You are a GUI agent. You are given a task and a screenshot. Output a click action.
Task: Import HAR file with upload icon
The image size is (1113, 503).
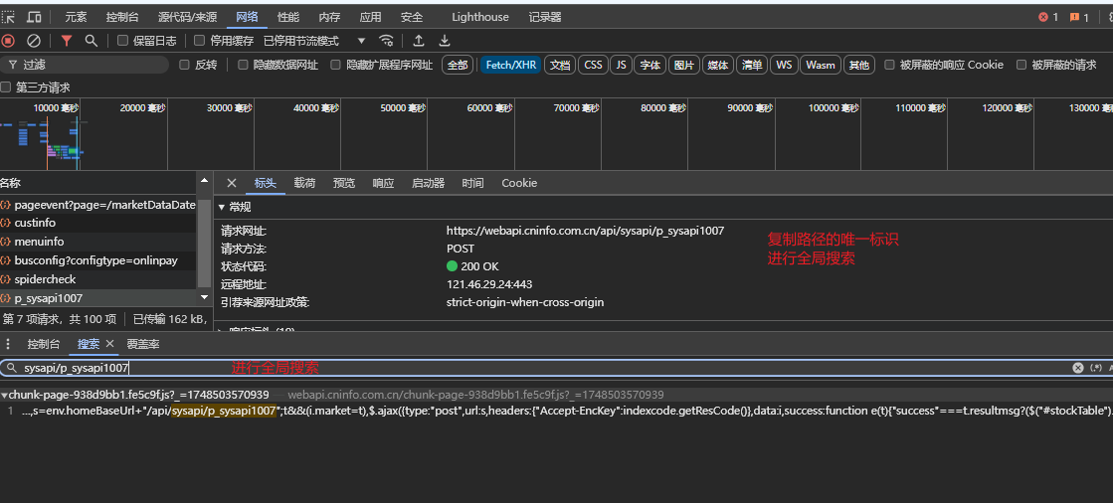(x=419, y=41)
